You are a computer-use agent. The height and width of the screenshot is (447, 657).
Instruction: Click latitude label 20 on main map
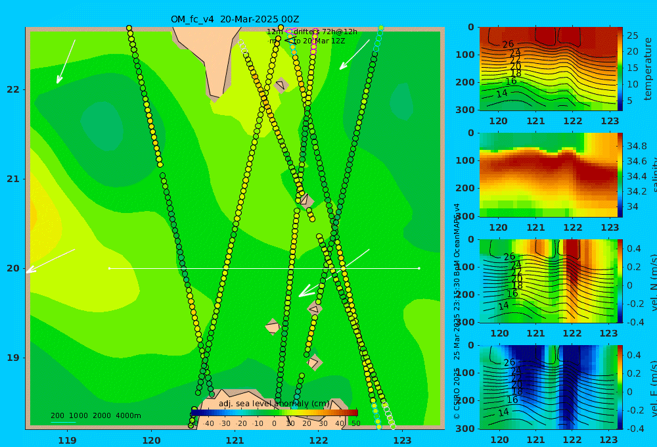click(13, 268)
